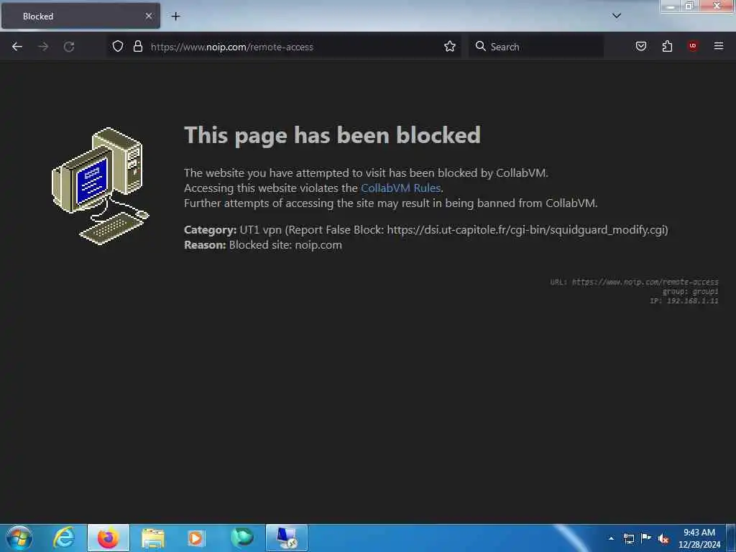
Task: Open the tracking protection shield icon
Action: click(118, 46)
